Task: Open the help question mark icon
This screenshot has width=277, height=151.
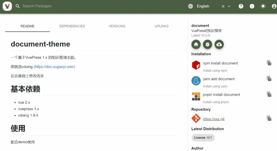Action: pyautogui.click(x=241, y=6)
